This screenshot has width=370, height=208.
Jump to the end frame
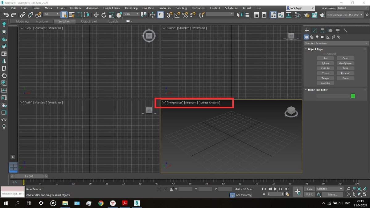(x=286, y=189)
